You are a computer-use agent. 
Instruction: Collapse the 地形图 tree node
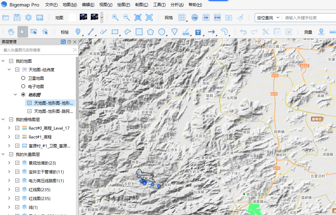tap(15, 95)
